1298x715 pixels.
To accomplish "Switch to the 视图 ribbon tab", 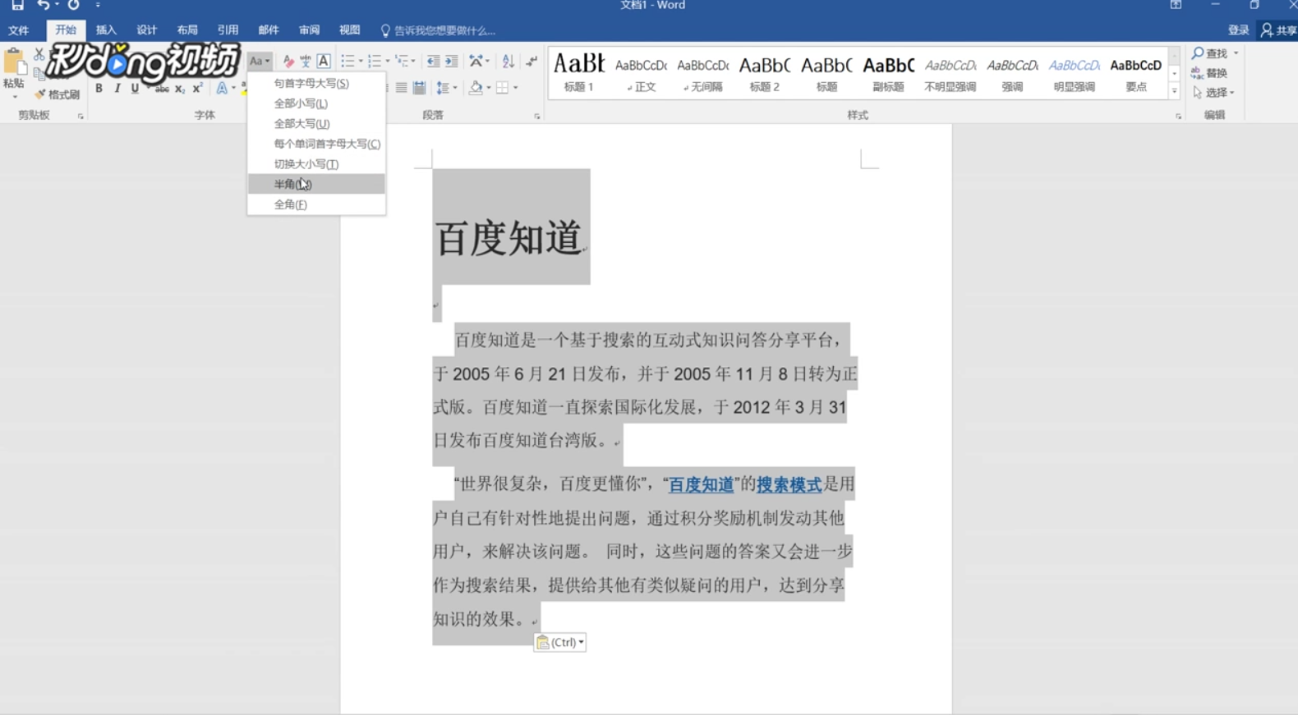I will [349, 30].
